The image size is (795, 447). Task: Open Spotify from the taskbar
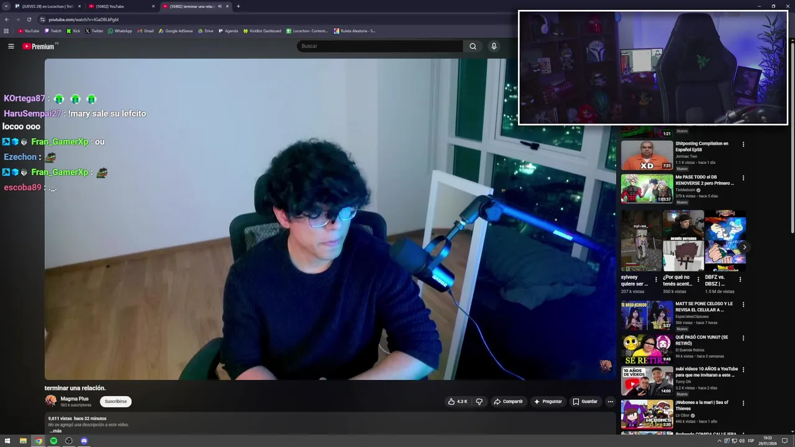53,441
